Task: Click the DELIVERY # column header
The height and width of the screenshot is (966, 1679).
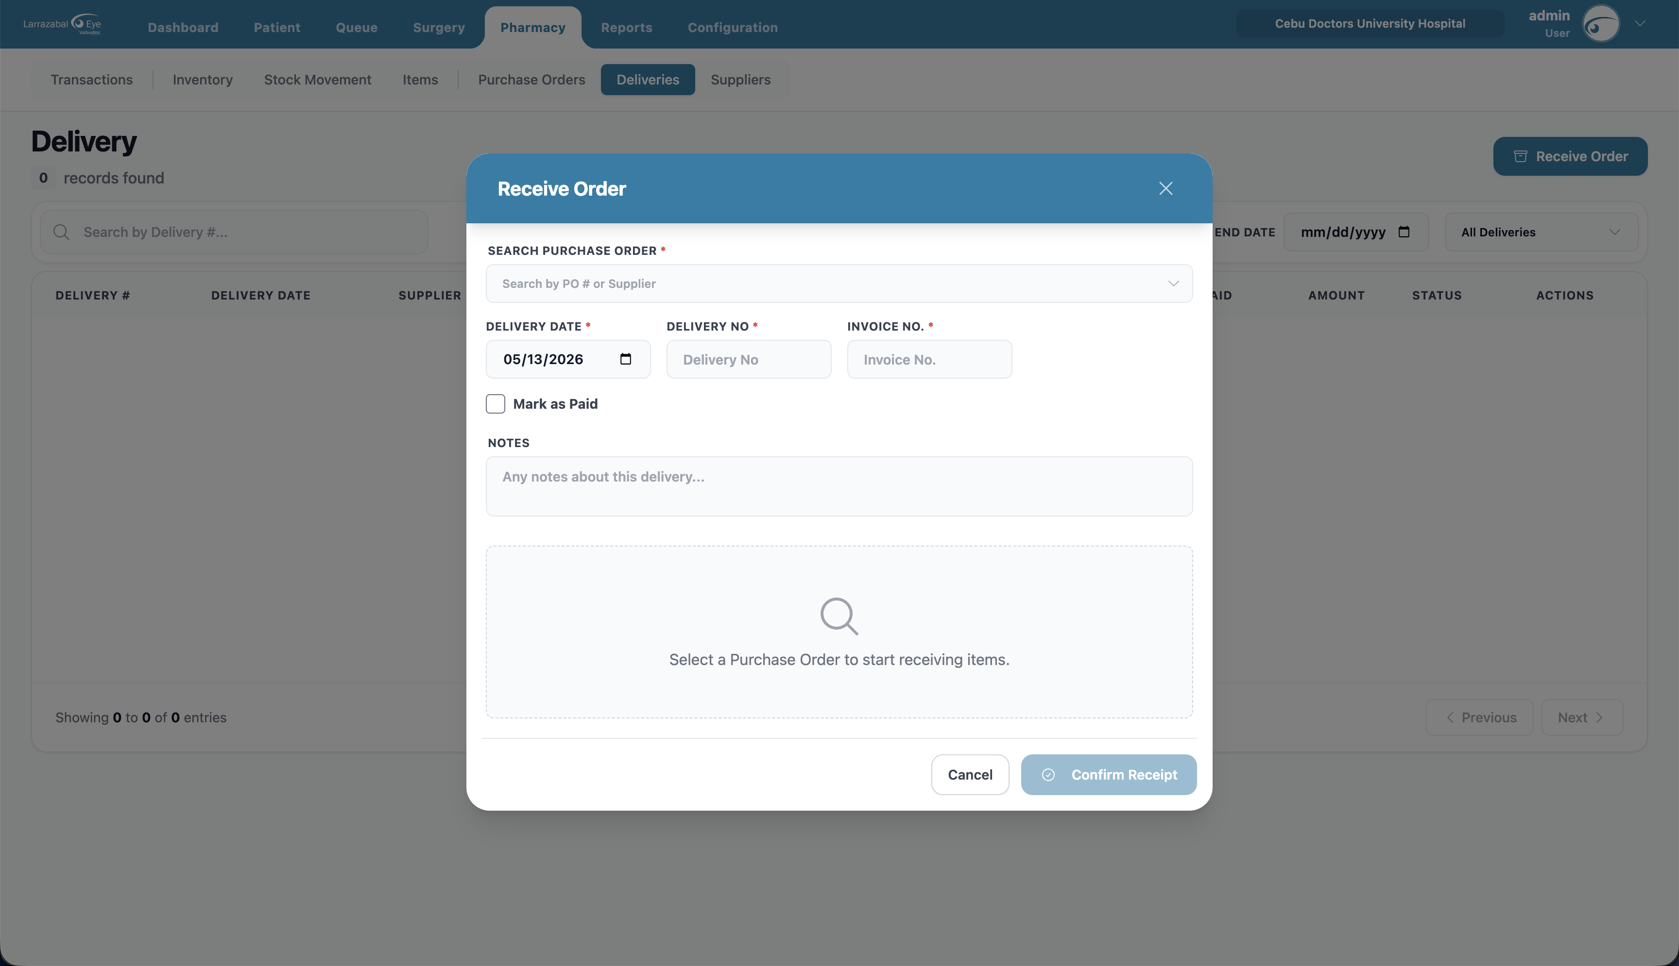Action: tap(92, 295)
